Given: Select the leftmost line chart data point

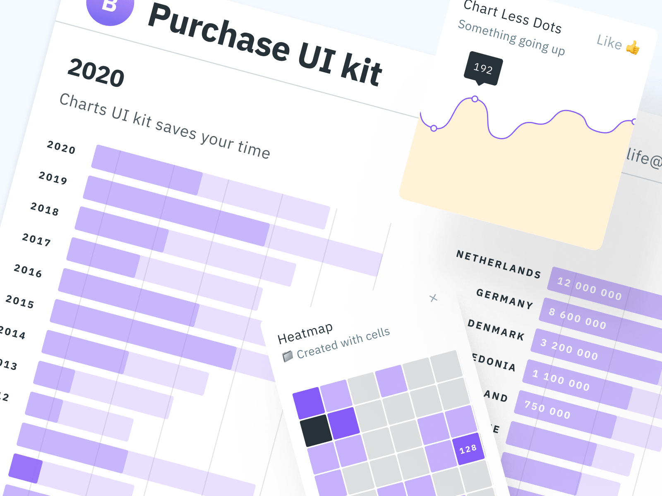Looking at the screenshot, I should [434, 128].
